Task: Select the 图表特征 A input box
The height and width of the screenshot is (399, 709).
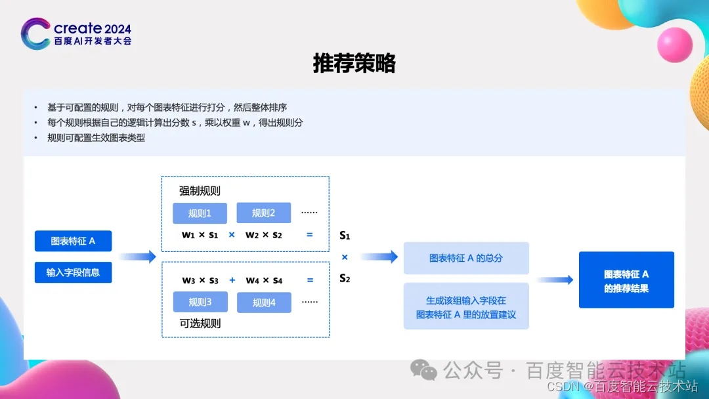Action: point(74,241)
